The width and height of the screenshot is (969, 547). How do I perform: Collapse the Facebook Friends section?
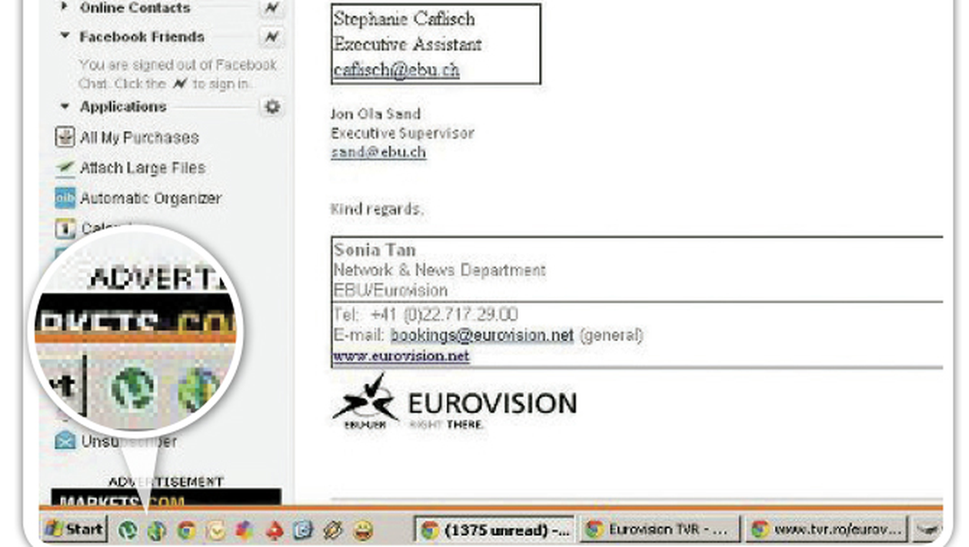(65, 37)
